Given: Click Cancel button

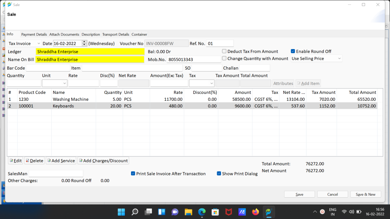Looking at the screenshot, I should click(x=332, y=194).
